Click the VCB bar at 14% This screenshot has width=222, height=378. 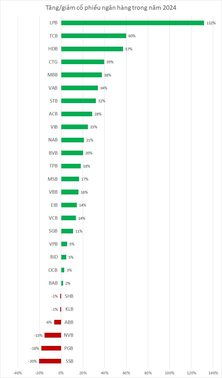68,218
